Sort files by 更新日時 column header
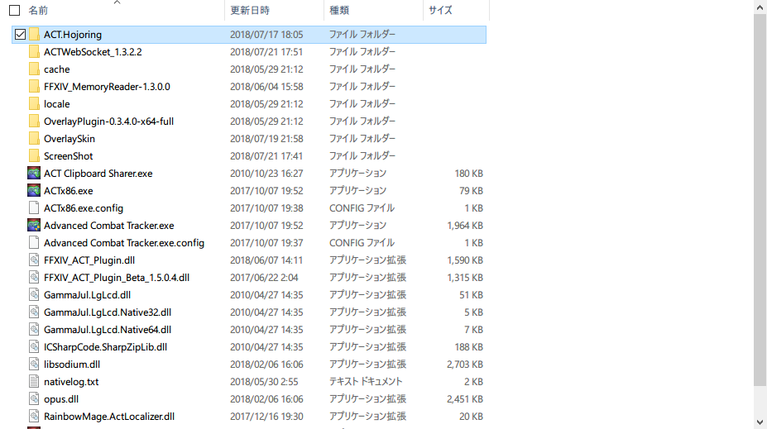 click(x=250, y=10)
